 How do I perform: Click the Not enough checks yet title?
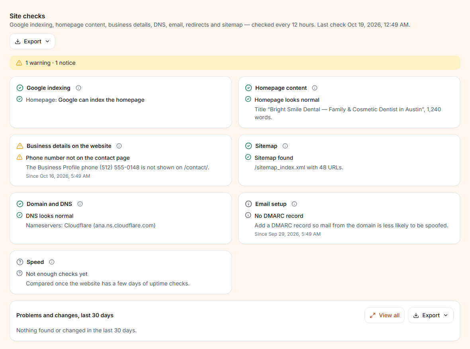click(x=57, y=274)
